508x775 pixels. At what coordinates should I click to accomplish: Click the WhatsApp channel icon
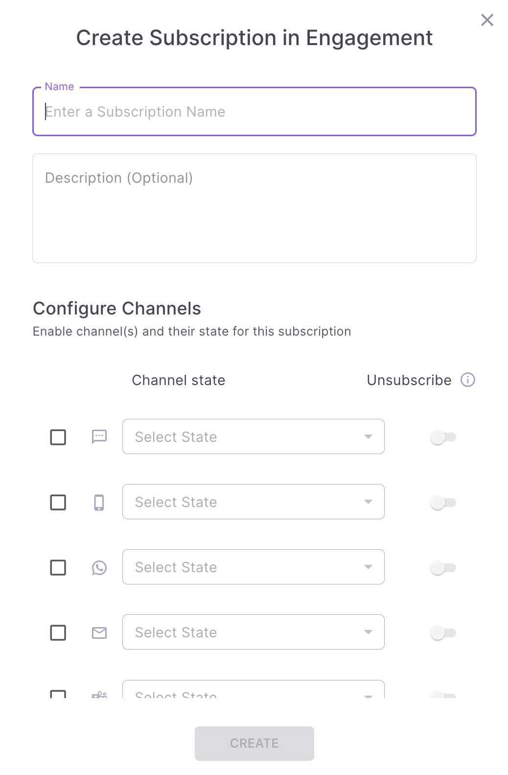click(99, 567)
